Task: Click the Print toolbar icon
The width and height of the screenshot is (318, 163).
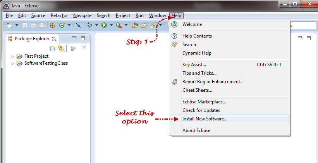Action: pyautogui.click(x=42, y=25)
